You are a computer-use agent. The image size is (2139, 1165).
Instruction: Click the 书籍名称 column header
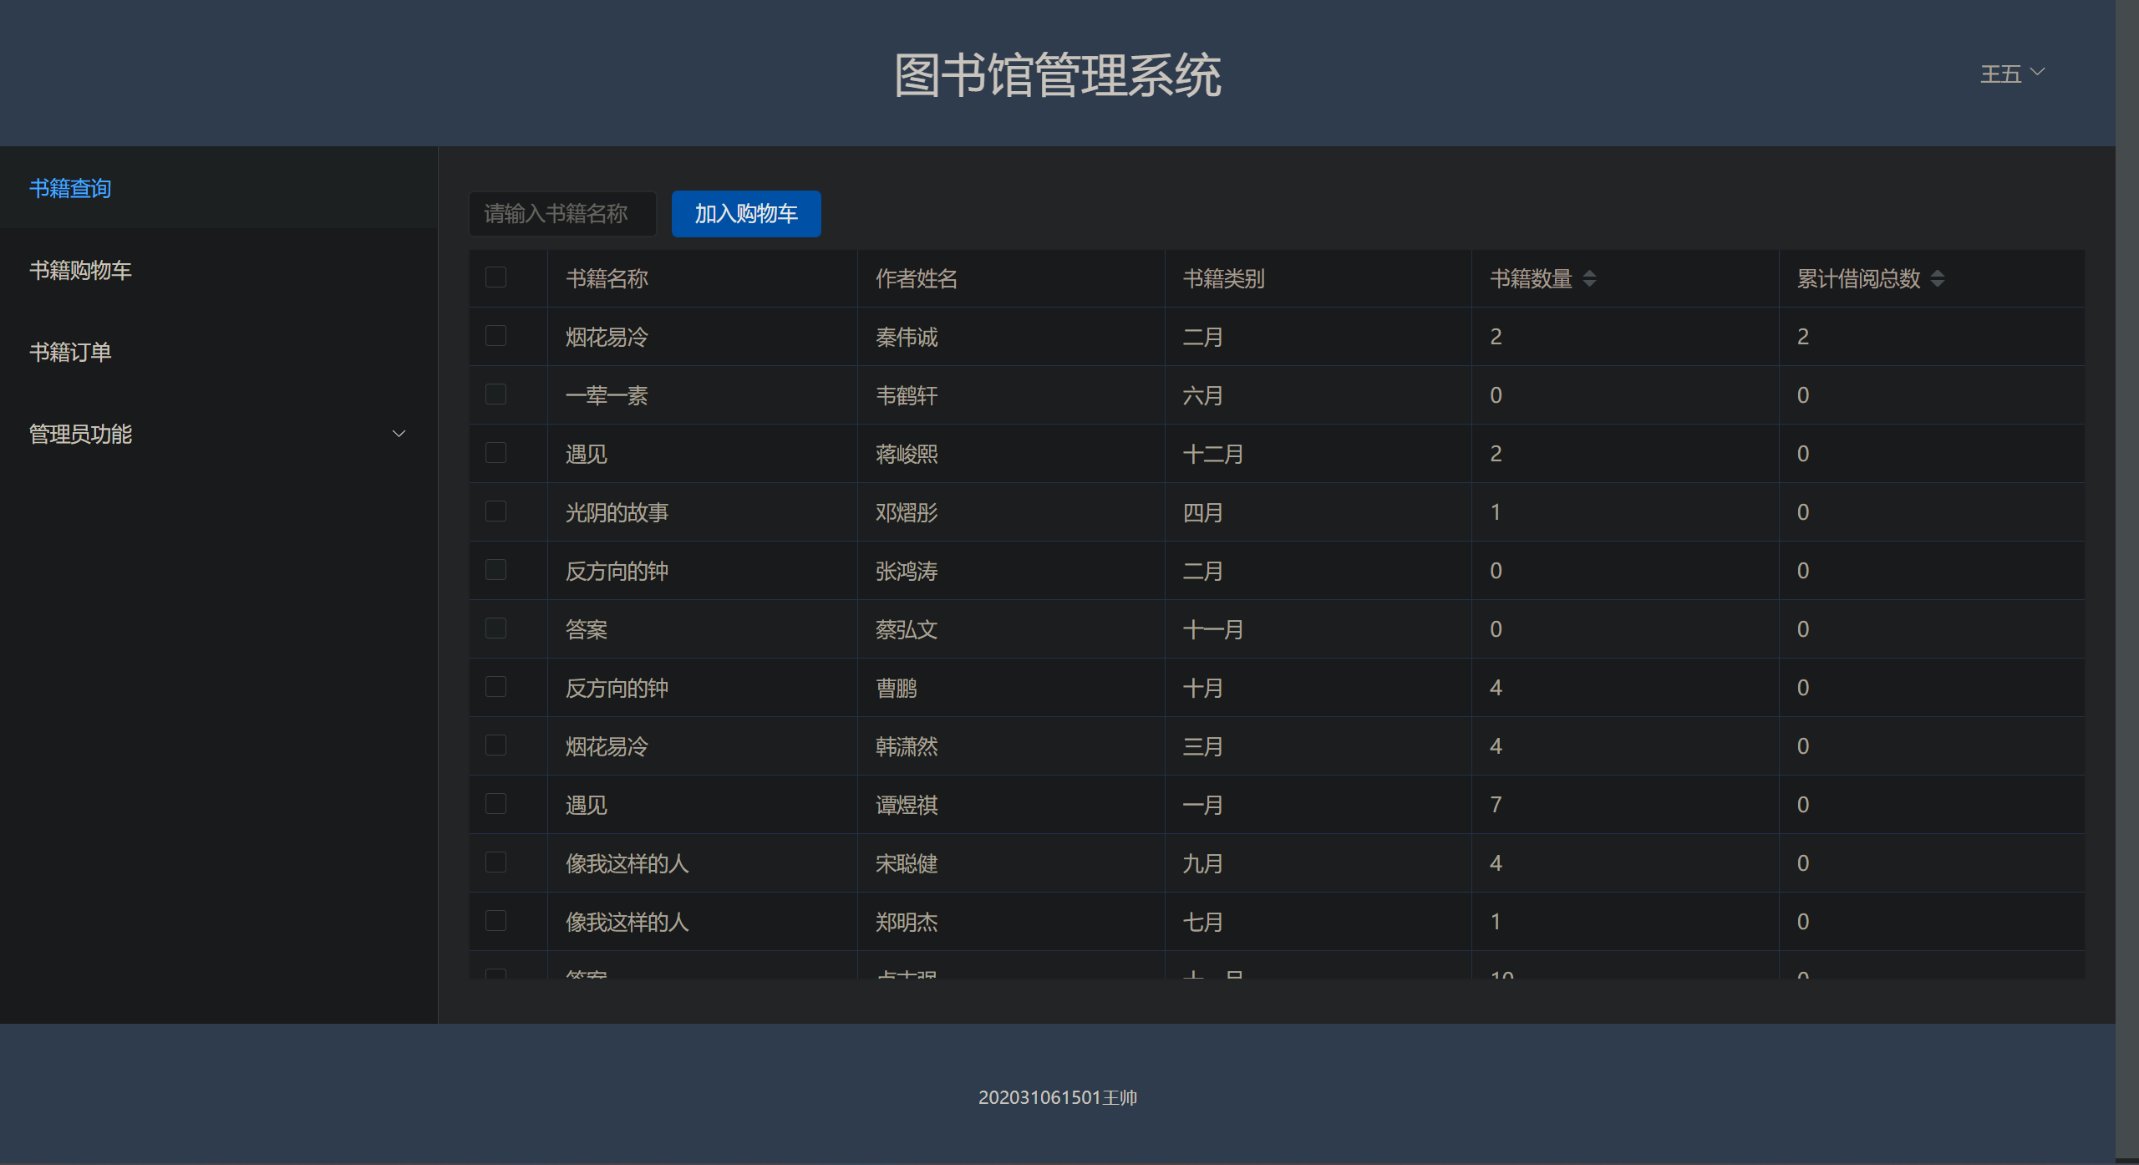(x=607, y=279)
